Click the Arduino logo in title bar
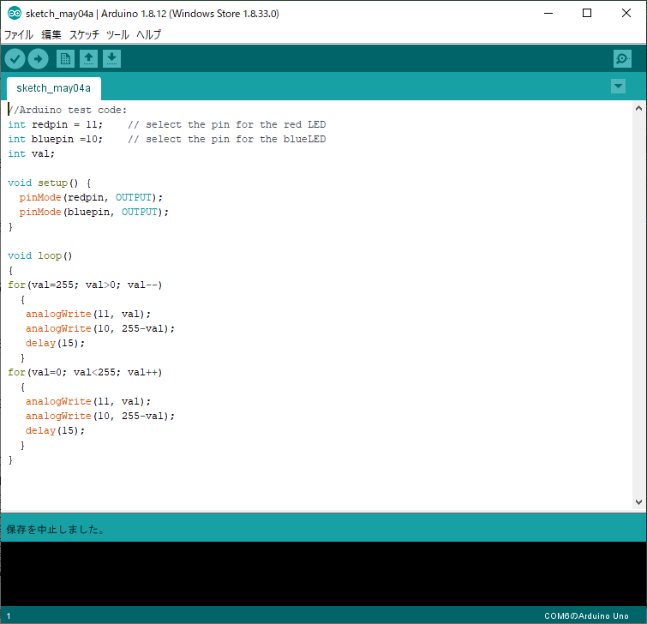 click(15, 14)
